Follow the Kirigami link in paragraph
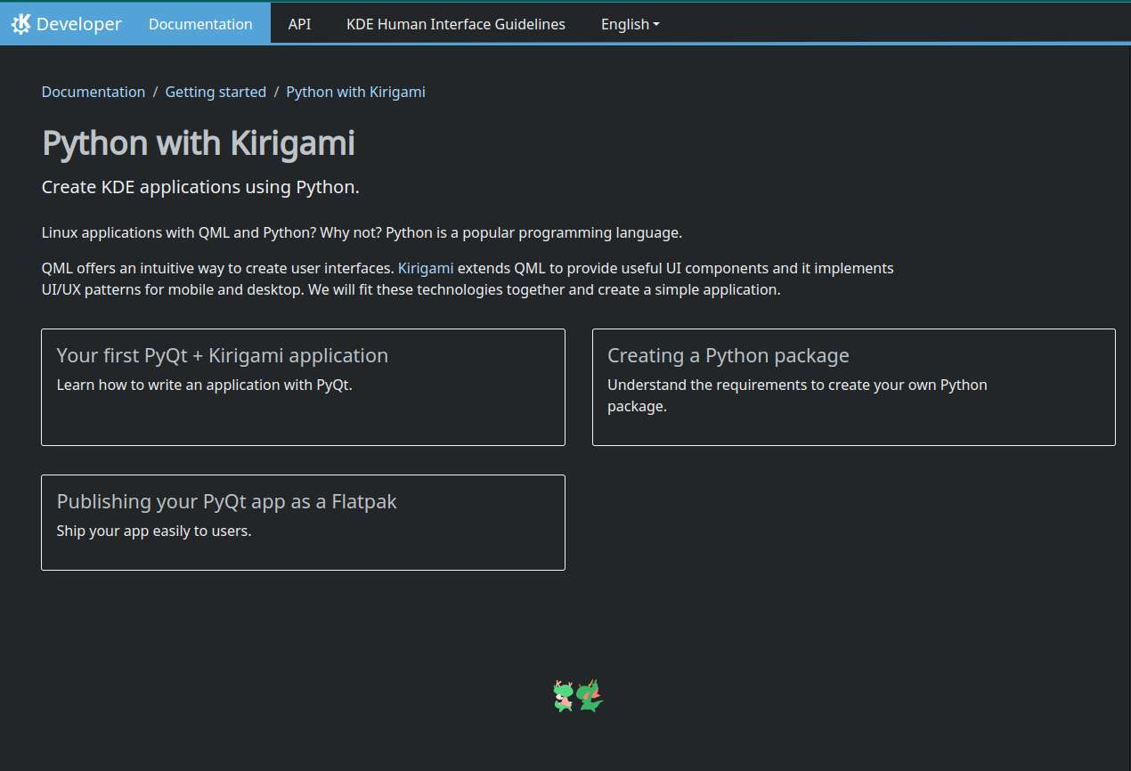This screenshot has height=771, width=1131. [426, 268]
